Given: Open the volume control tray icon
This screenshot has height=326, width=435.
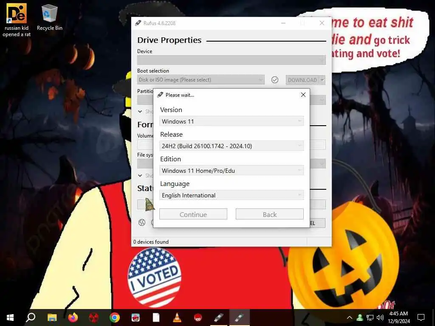Looking at the screenshot, I should pyautogui.click(x=380, y=318).
